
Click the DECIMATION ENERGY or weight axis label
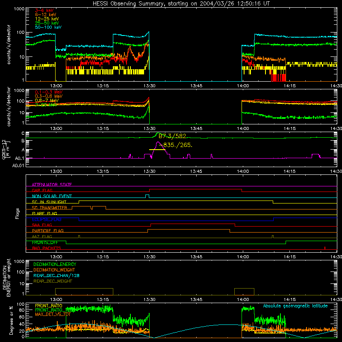[x=6, y=277]
